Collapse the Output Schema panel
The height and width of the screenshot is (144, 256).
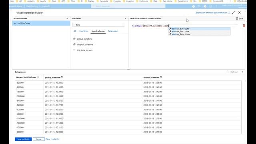tap(67, 18)
